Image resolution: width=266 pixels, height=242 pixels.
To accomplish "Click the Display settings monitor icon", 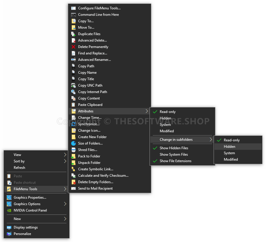I will 9,228.
